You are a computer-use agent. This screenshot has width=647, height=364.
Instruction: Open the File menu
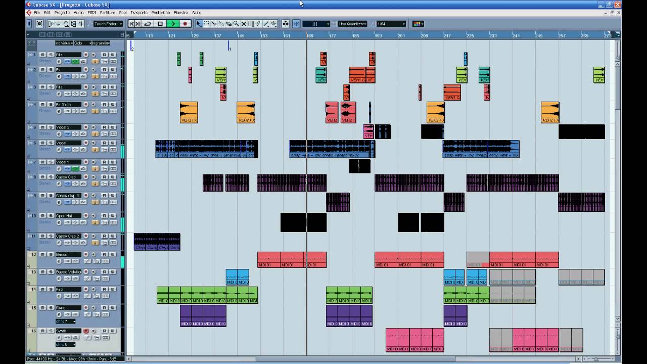(x=37, y=12)
